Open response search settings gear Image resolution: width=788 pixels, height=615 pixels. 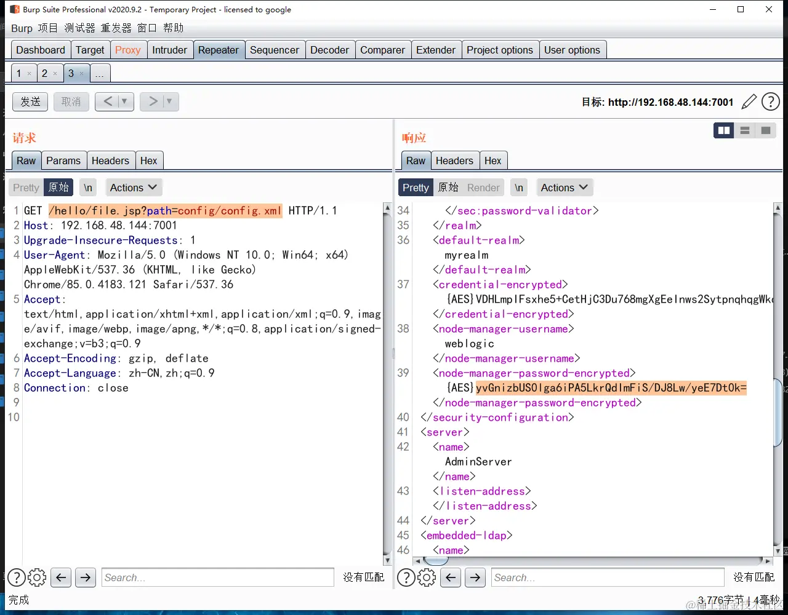tap(427, 577)
